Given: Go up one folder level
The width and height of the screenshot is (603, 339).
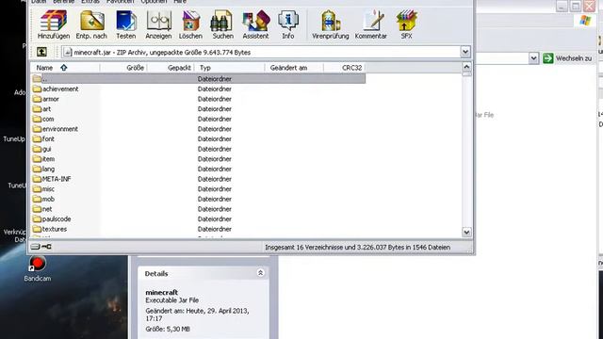Looking at the screenshot, I should [41, 52].
